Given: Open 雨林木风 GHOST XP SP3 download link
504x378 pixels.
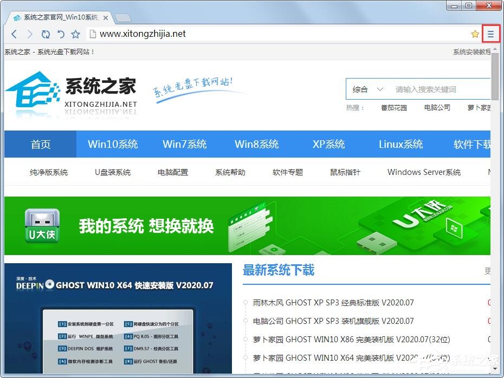Looking at the screenshot, I should click(x=332, y=303).
